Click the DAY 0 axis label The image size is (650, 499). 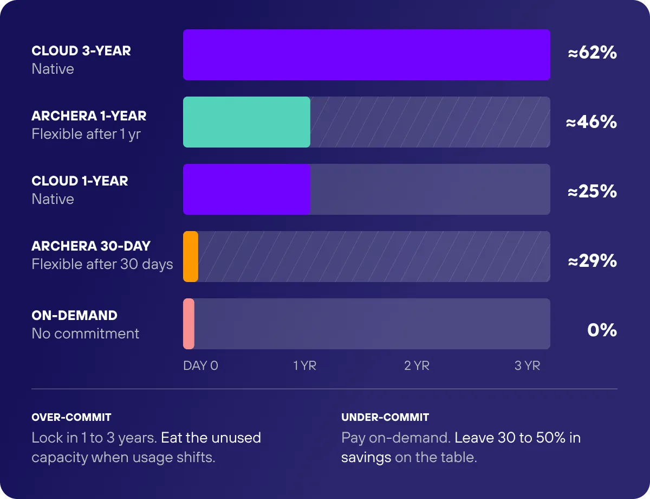coord(200,366)
